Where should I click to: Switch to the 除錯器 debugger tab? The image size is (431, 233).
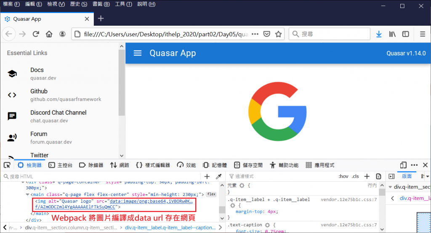[x=91, y=165]
